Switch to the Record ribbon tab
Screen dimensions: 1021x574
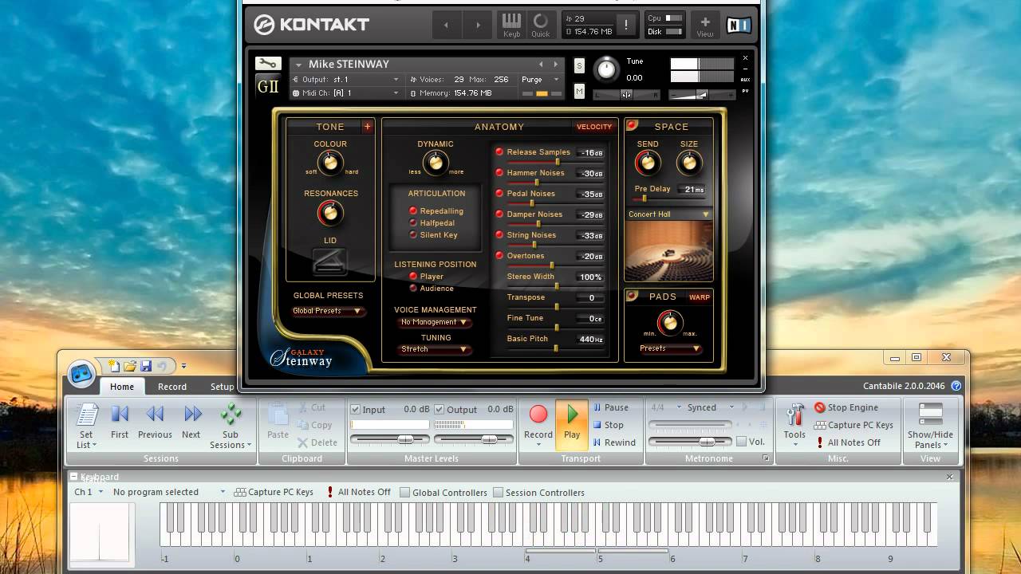click(x=172, y=387)
